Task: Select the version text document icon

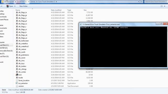Action: [x=17, y=86]
